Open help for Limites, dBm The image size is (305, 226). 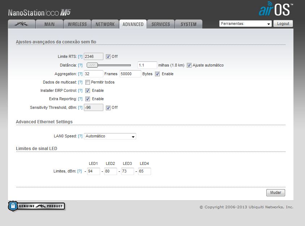tap(80, 171)
